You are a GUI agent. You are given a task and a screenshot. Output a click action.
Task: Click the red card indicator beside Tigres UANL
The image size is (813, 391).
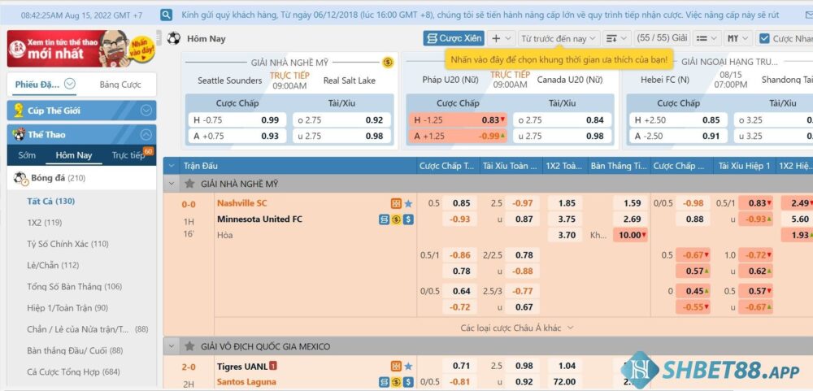pyautogui.click(x=273, y=366)
